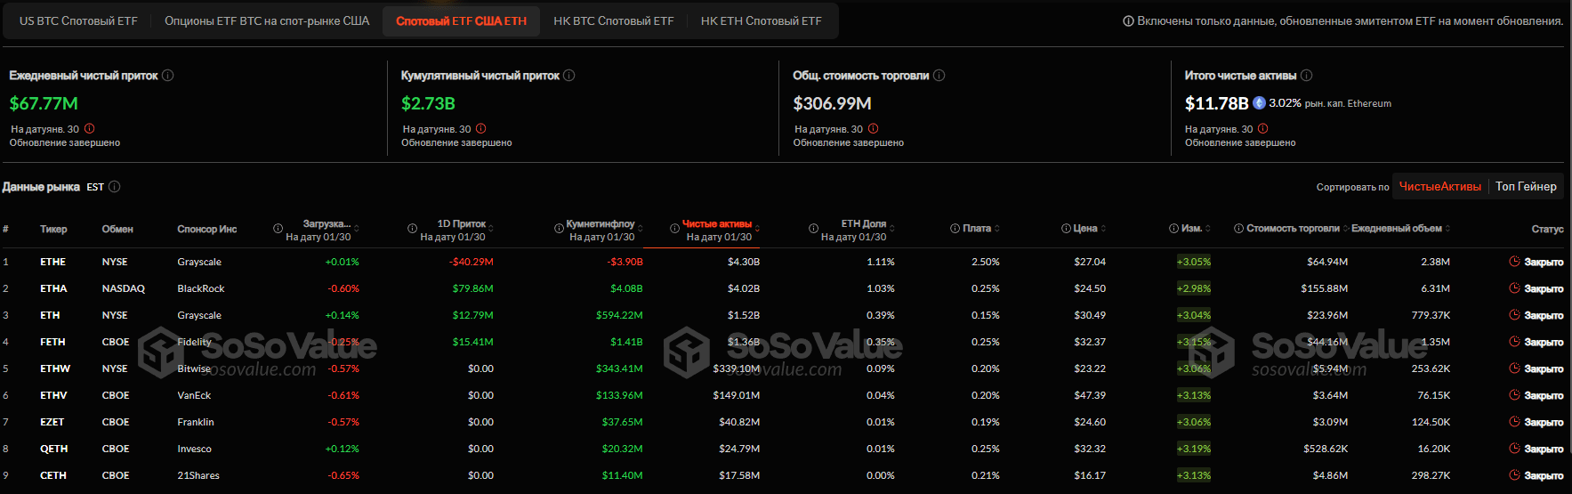Image resolution: width=1572 pixels, height=494 pixels.
Task: Click BlackRock sponsor cell
Action: 201,288
